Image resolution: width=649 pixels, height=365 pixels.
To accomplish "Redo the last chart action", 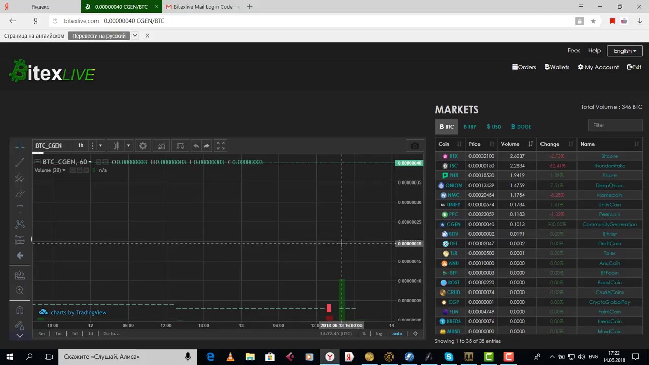I will click(206, 146).
